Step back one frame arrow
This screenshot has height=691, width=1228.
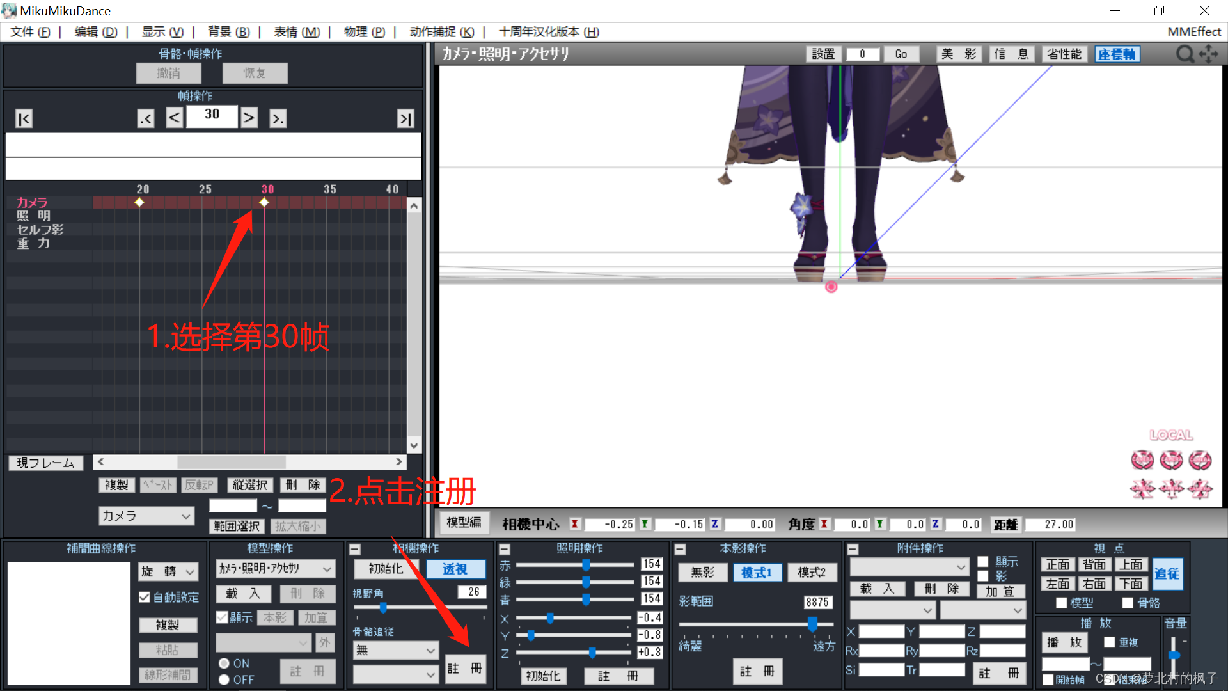pyautogui.click(x=174, y=118)
